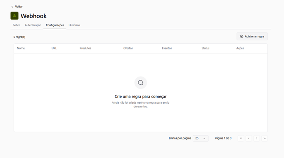Jump to last page with double-right arrows
The image size is (284, 158).
265,138
